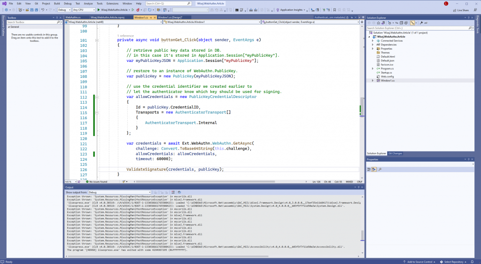Open the Properties pages wrench icon
Screen dimensions: 481x264
pos(380,169)
